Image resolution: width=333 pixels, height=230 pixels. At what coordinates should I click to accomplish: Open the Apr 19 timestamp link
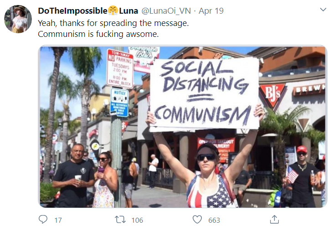pyautogui.click(x=211, y=11)
